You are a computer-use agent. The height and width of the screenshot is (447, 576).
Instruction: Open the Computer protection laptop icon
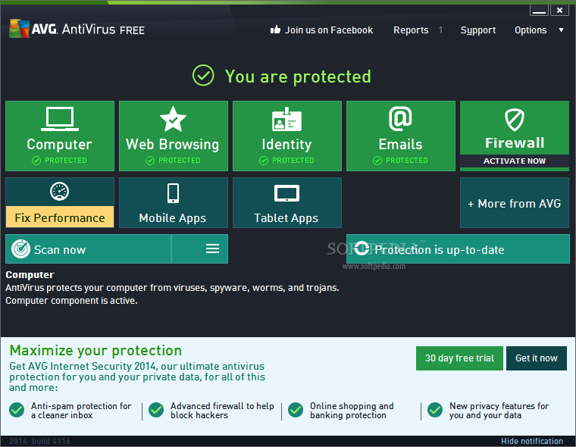point(59,119)
